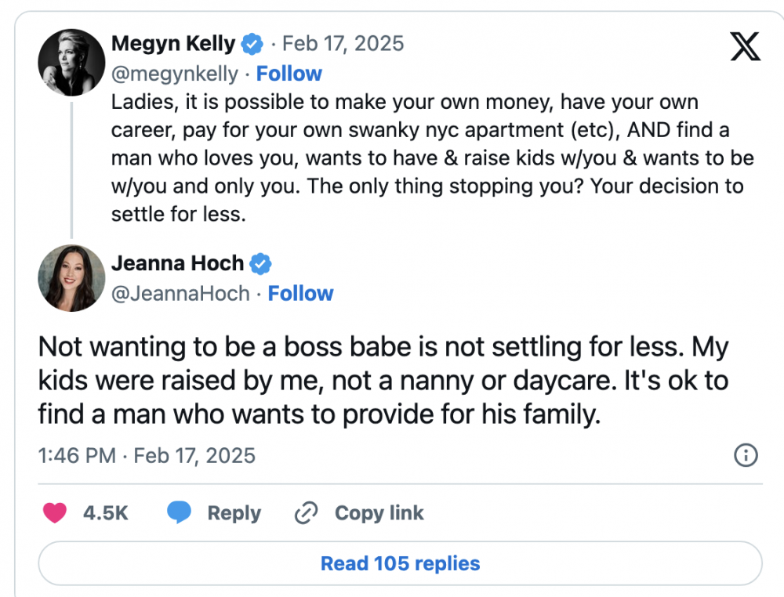Viewport: 784px width, 597px height.
Task: Click the Megyn Kelly display name
Action: 172,43
